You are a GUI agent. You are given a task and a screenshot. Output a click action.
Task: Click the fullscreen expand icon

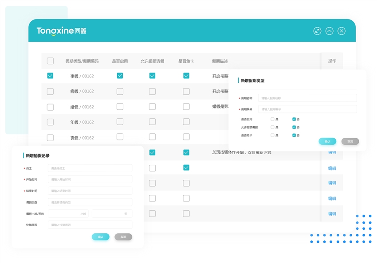tap(317, 31)
